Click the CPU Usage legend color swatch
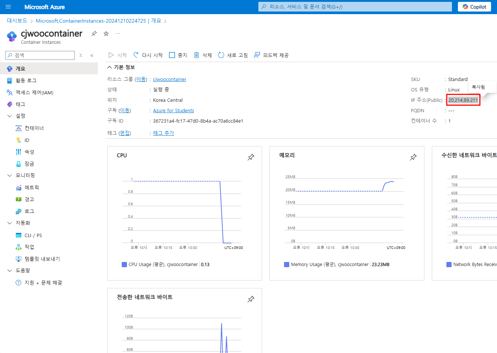This screenshot has height=353, width=497. coord(124,265)
